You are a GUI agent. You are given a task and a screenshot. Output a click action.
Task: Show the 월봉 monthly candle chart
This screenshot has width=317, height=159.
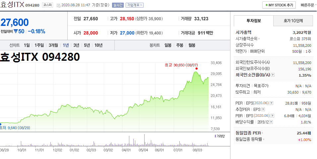[x=192, y=45]
